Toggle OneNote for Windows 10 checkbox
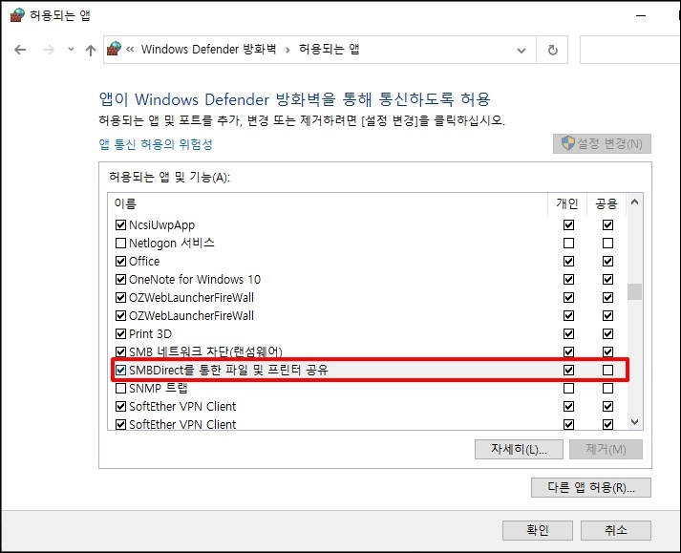This screenshot has height=553, width=681. [120, 279]
